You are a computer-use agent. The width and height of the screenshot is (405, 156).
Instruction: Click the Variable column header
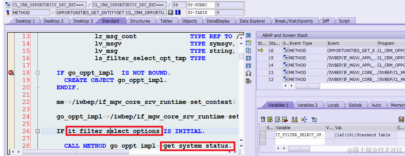300,128
